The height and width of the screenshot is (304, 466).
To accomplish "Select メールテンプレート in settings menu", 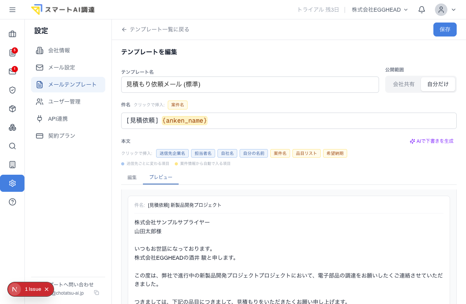I will 68,85.
